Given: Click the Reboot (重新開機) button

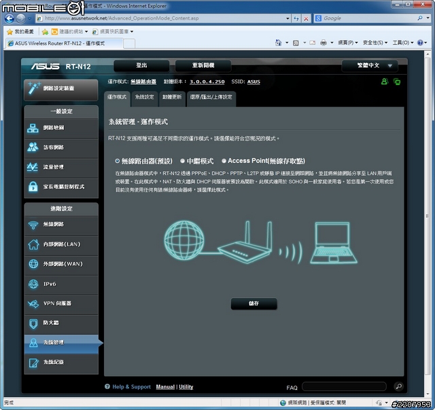Looking at the screenshot, I should tap(203, 66).
